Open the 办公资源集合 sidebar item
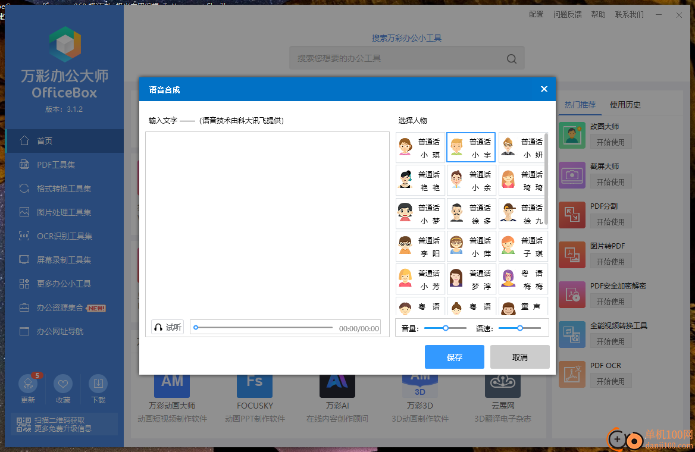This screenshot has width=695, height=452. (64, 307)
